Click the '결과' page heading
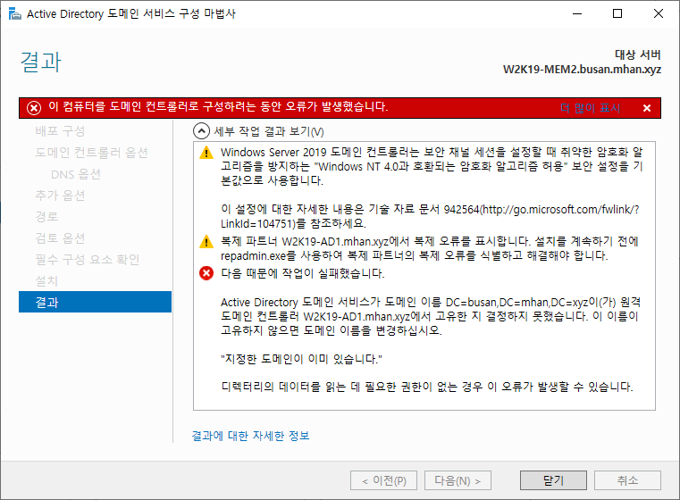The image size is (680, 500). click(x=41, y=62)
